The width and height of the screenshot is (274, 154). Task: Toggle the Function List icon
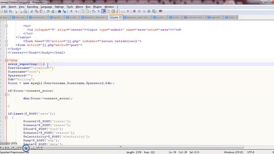pyautogui.click(x=118, y=12)
